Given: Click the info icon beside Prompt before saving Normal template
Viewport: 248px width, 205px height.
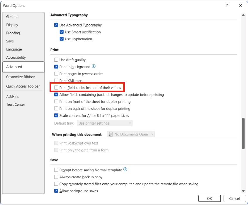Looking at the screenshot, I should click(125, 169).
